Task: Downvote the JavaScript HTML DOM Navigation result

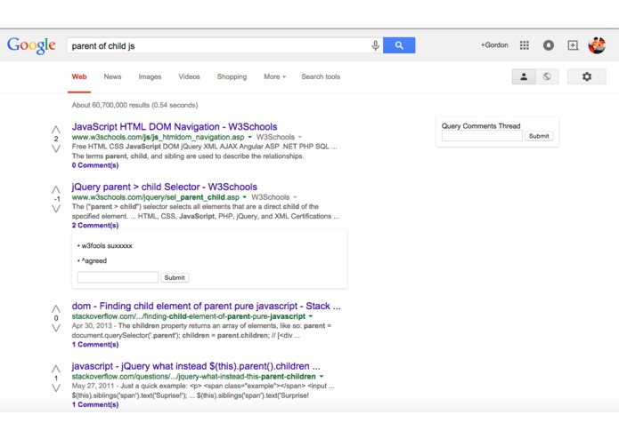Action: (56, 148)
